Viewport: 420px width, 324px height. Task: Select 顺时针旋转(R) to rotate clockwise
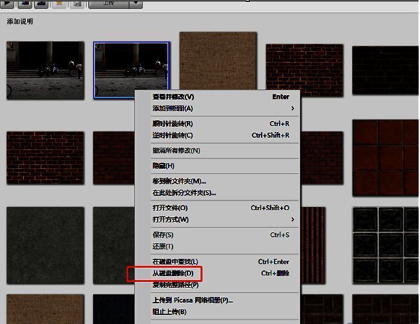click(x=173, y=124)
